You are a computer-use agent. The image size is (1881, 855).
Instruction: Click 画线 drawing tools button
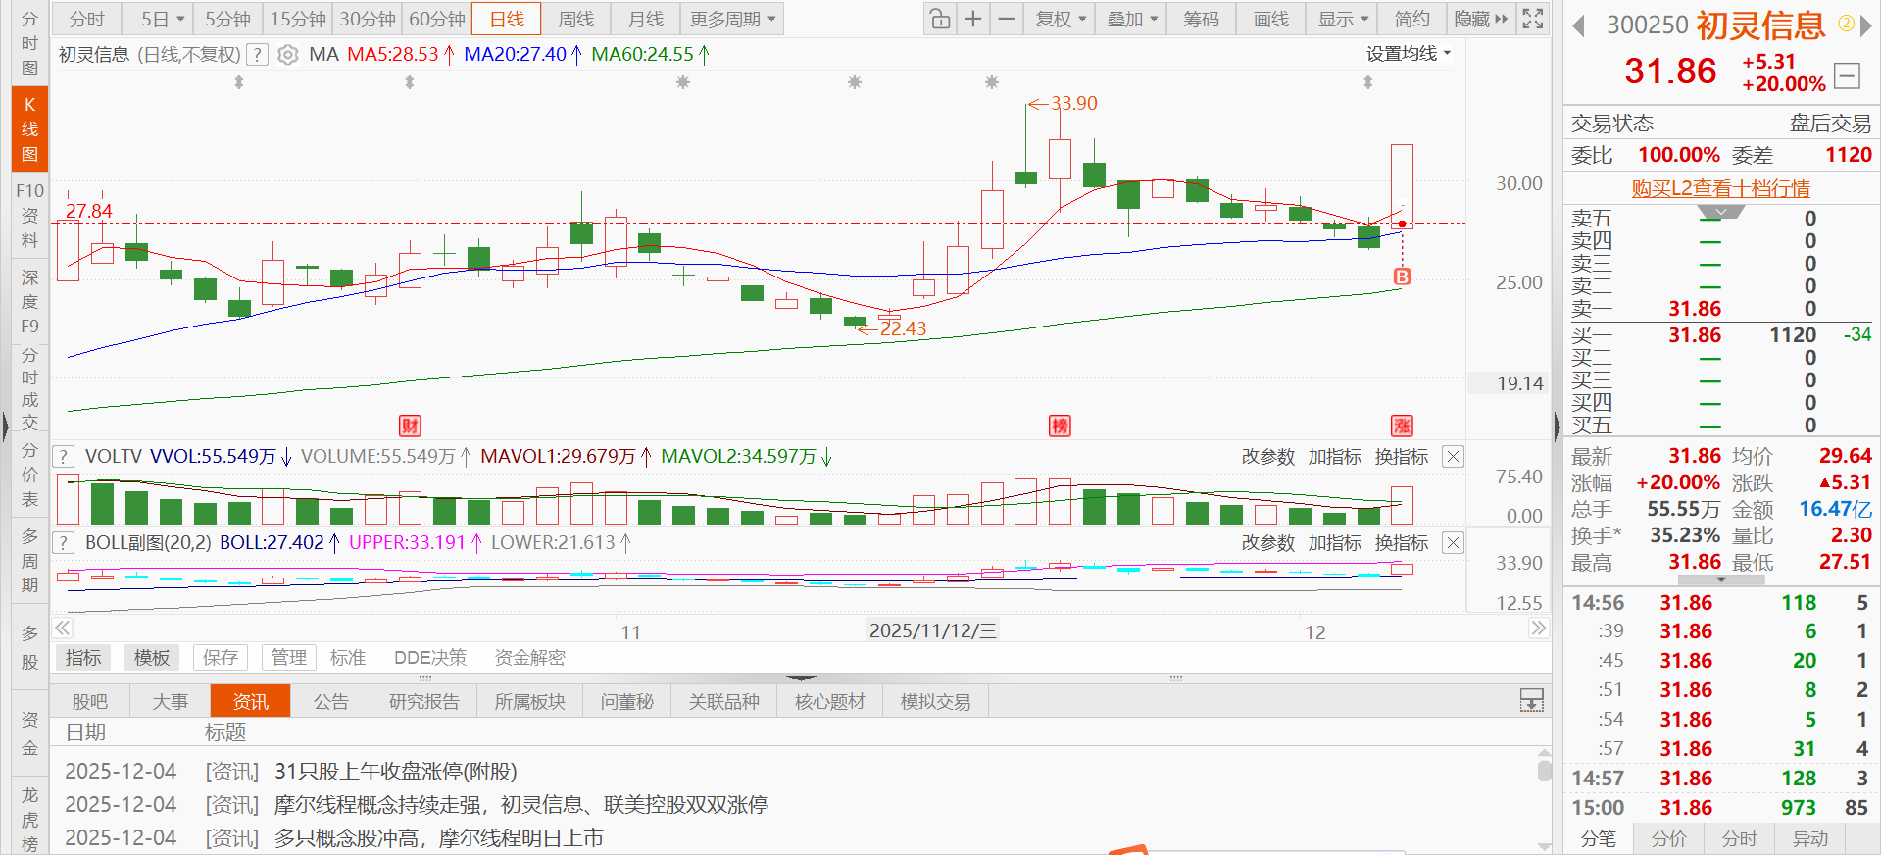[x=1271, y=19]
